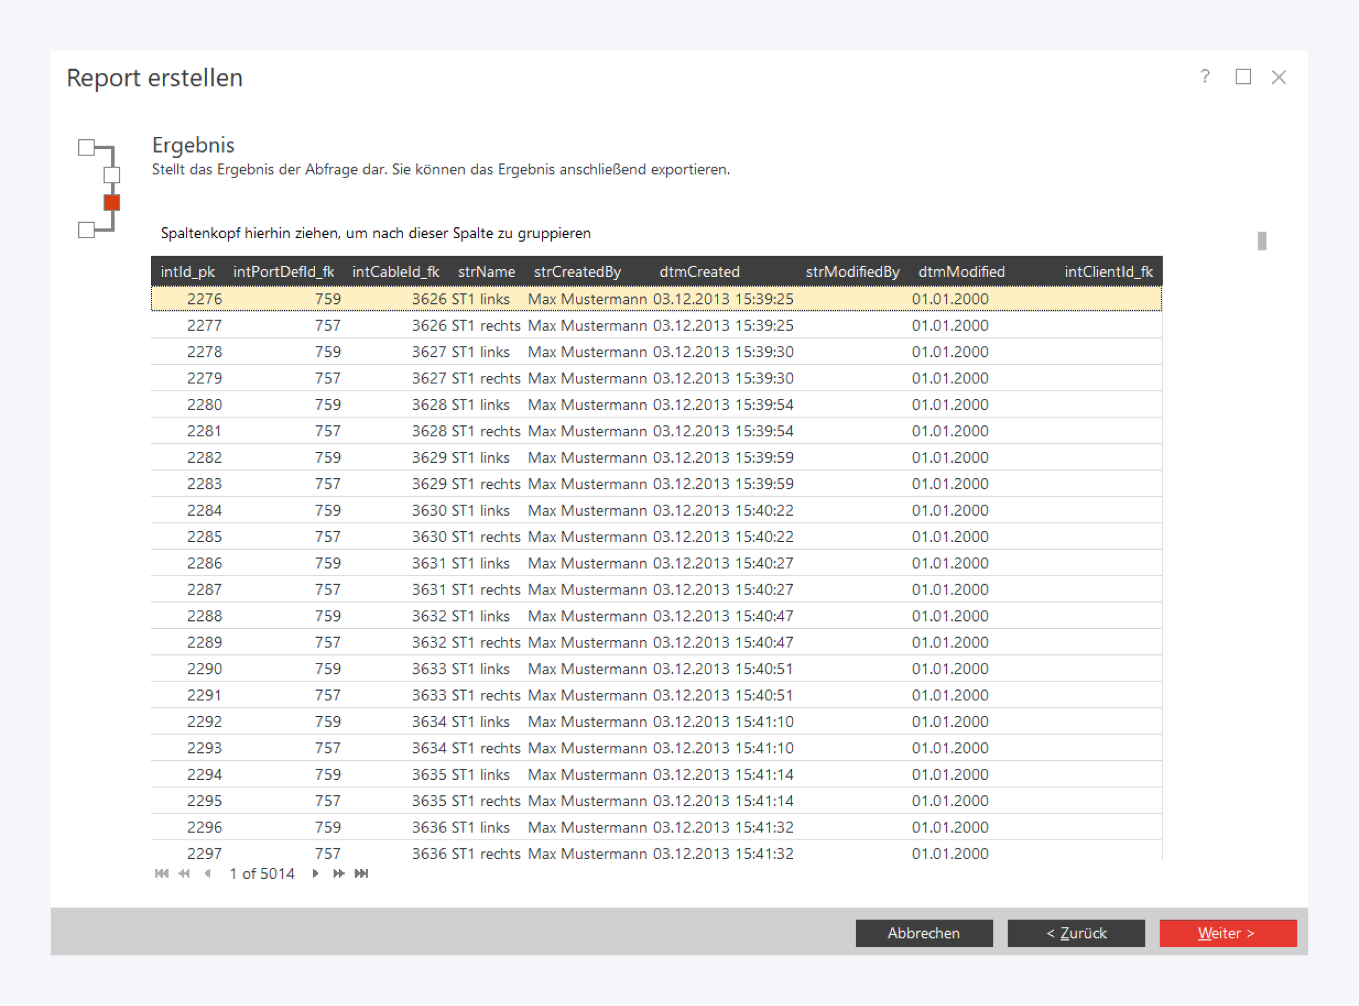Go back with Zurück button
The height and width of the screenshot is (1006, 1359).
[1076, 933]
